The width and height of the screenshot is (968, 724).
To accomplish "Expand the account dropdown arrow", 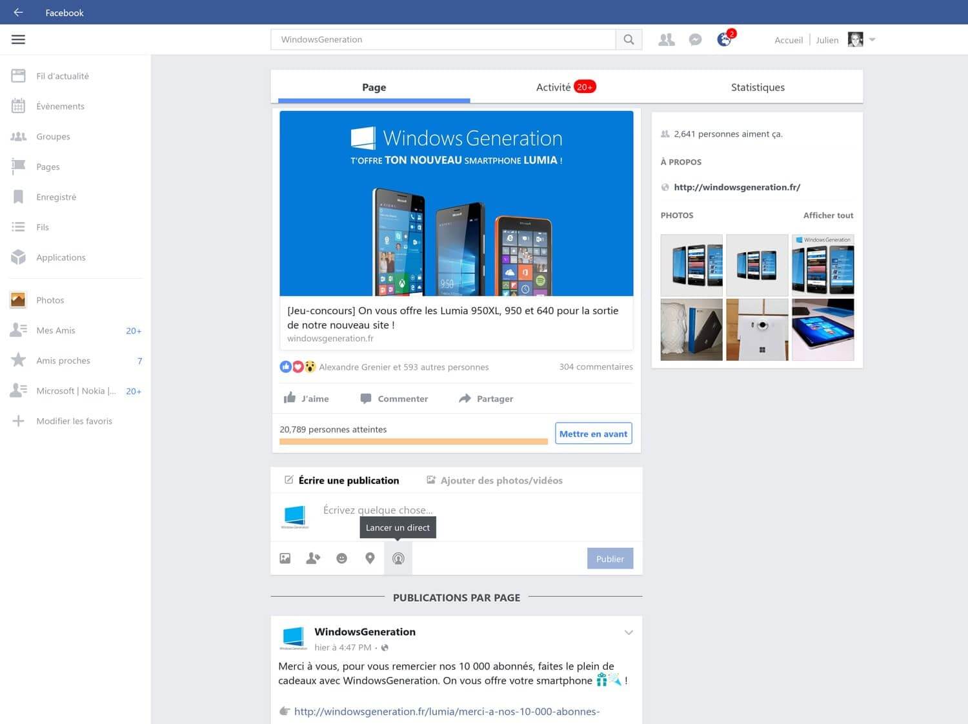I will coord(872,39).
